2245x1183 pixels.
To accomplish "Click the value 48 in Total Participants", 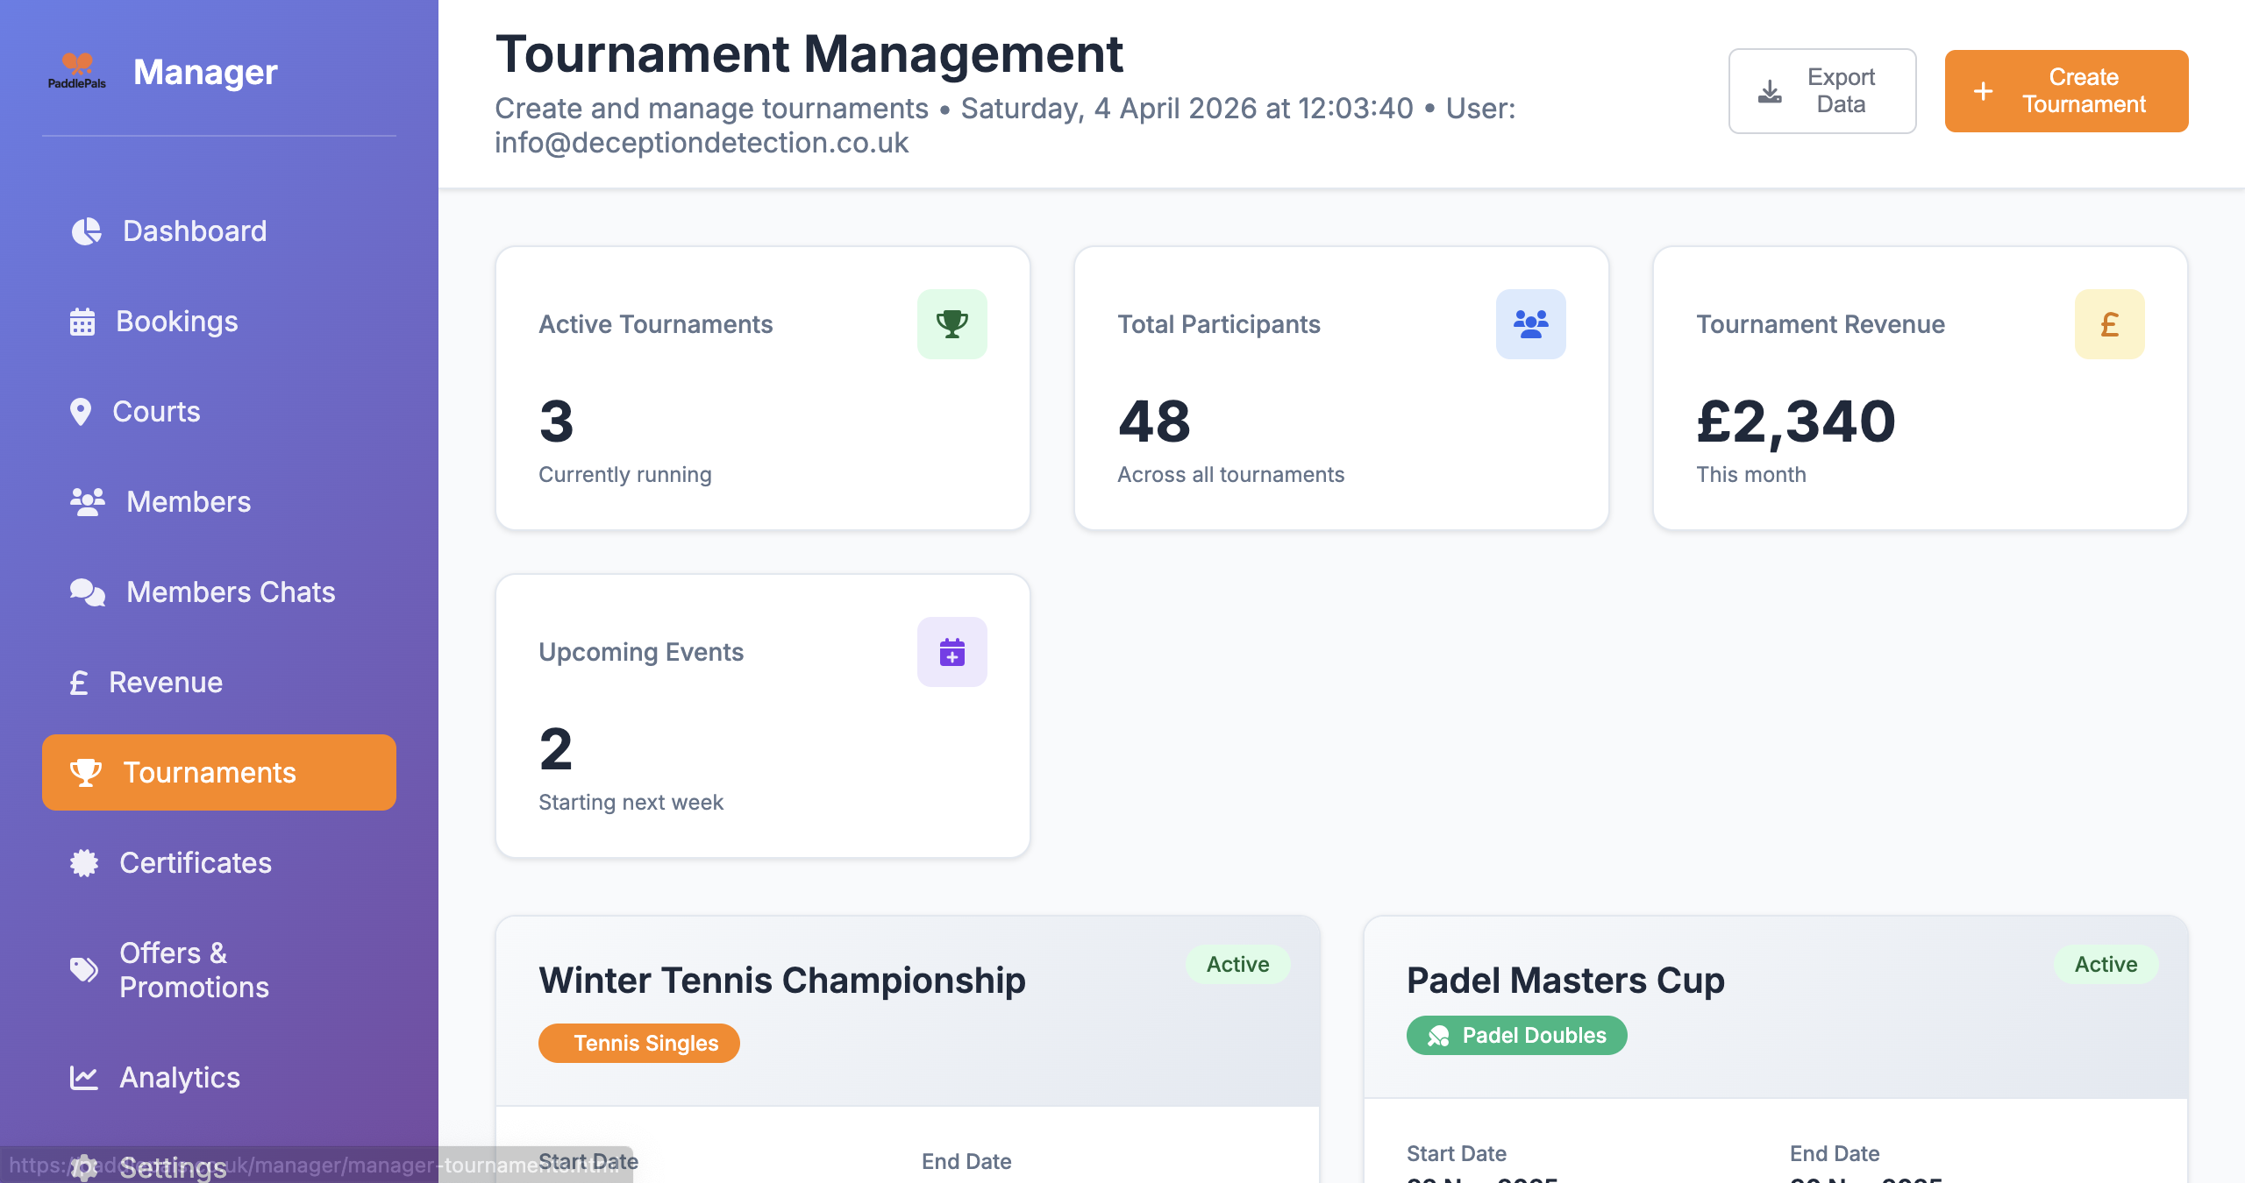I will click(1154, 421).
